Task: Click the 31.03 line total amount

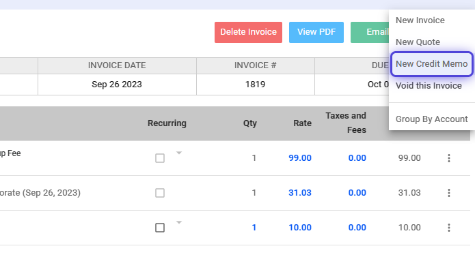Action: [409, 193]
